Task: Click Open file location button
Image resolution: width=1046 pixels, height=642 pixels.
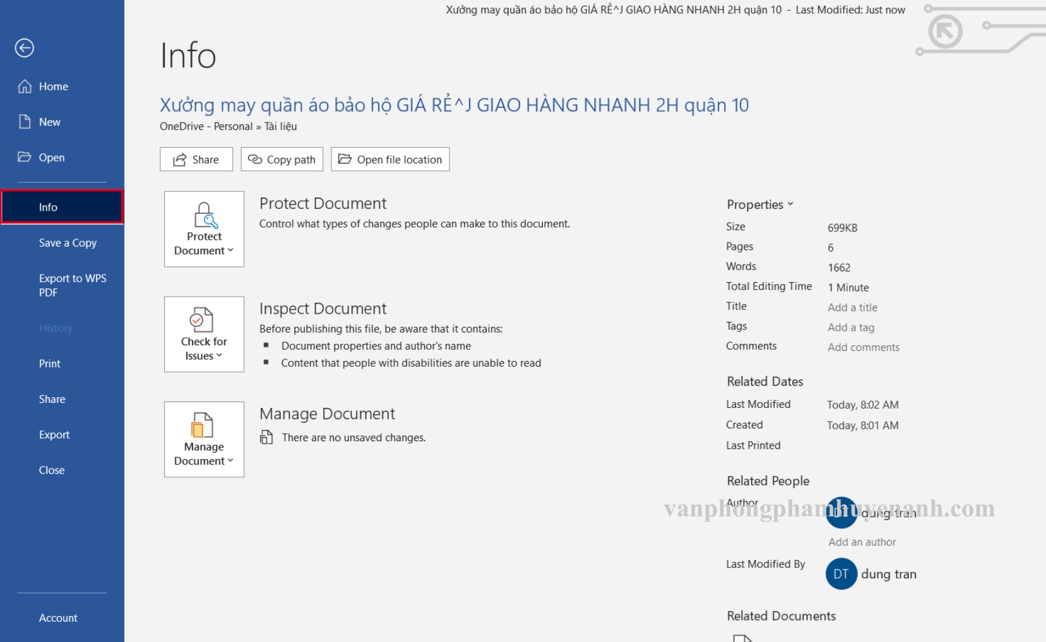Action: (390, 160)
